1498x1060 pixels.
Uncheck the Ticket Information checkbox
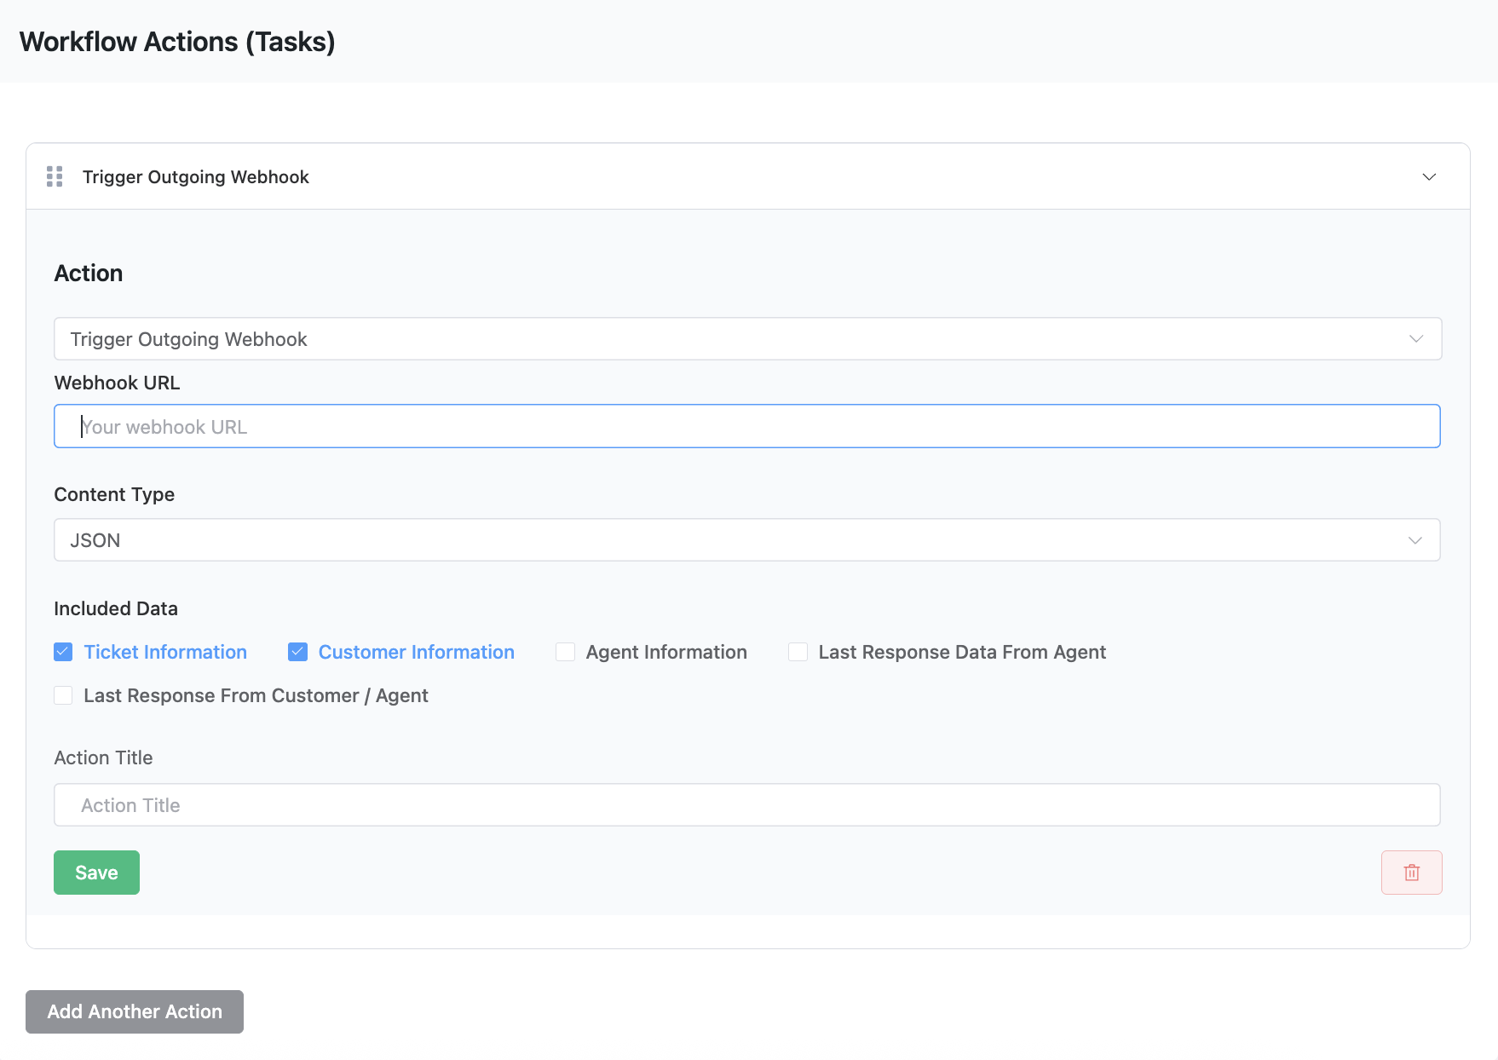pos(63,651)
